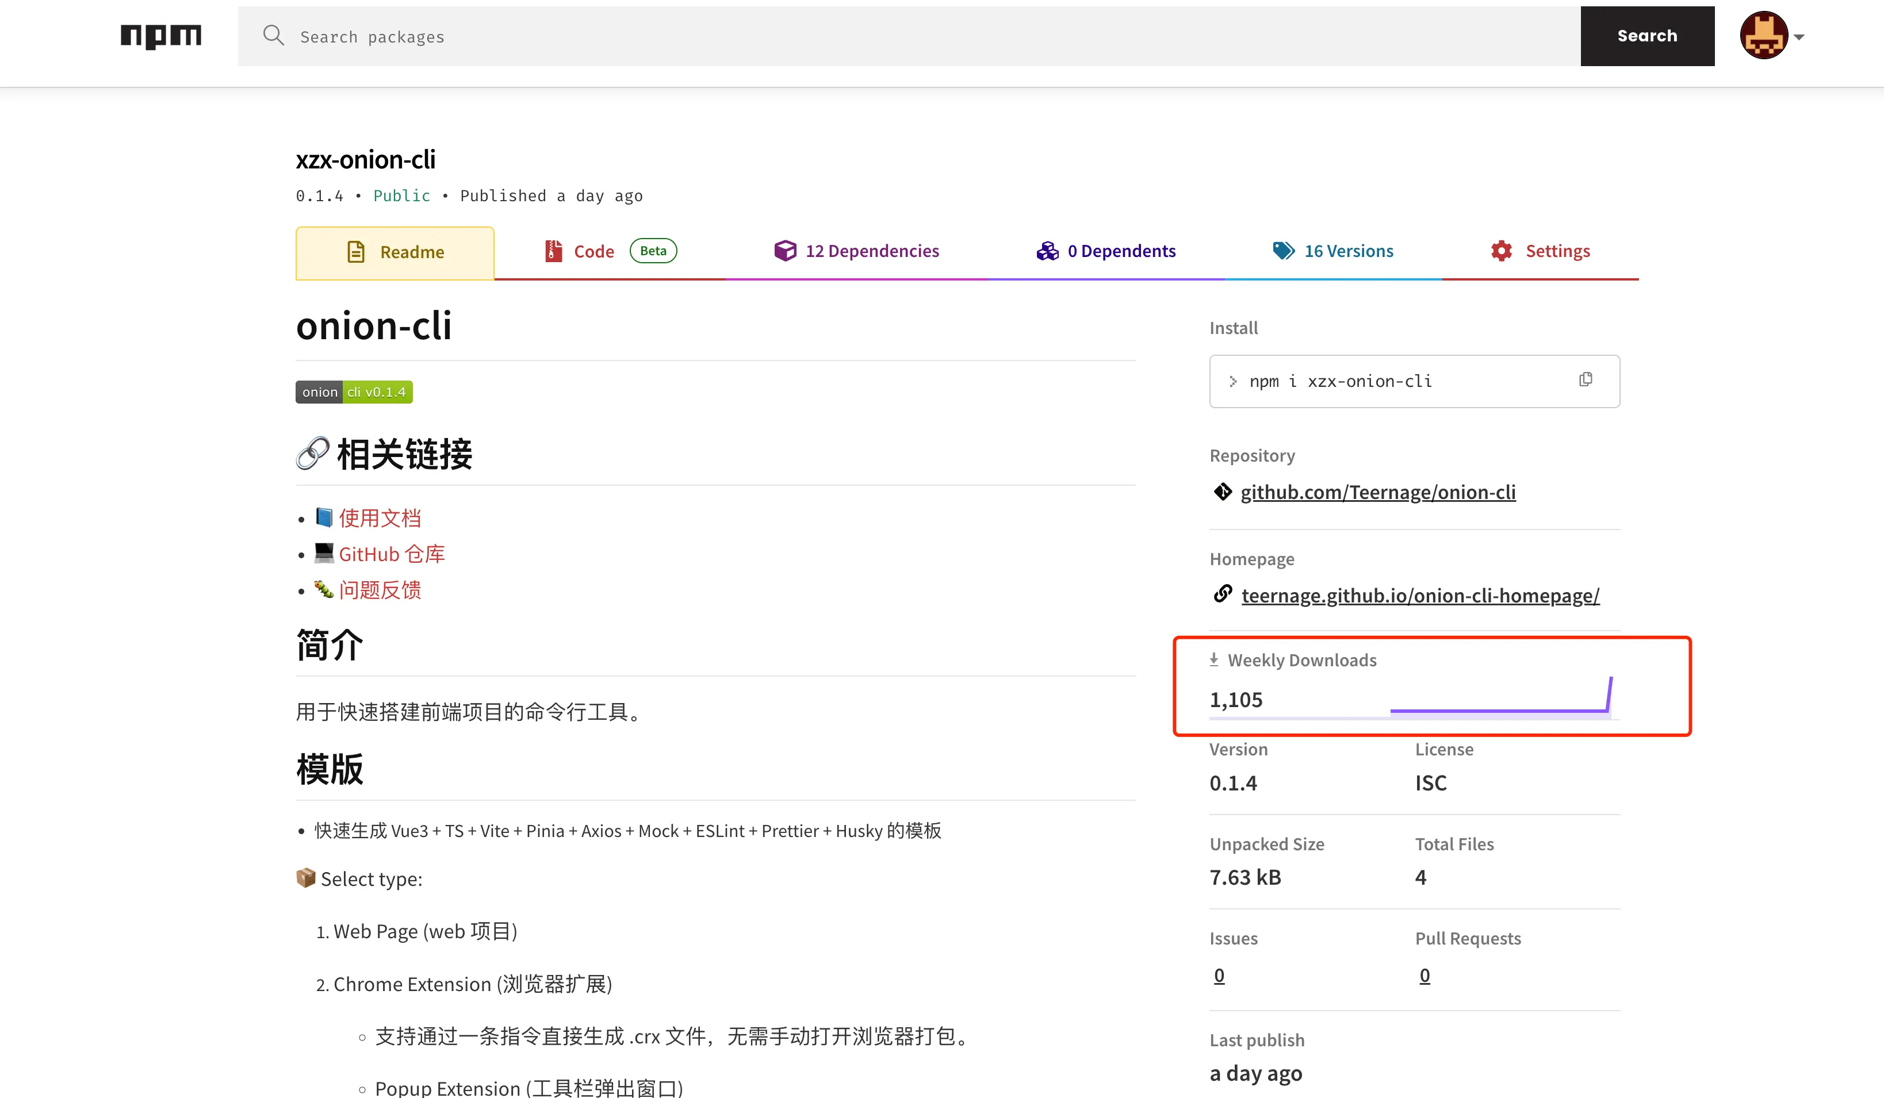Open the package Settings tab
This screenshot has width=1884, height=1098.
click(1540, 251)
